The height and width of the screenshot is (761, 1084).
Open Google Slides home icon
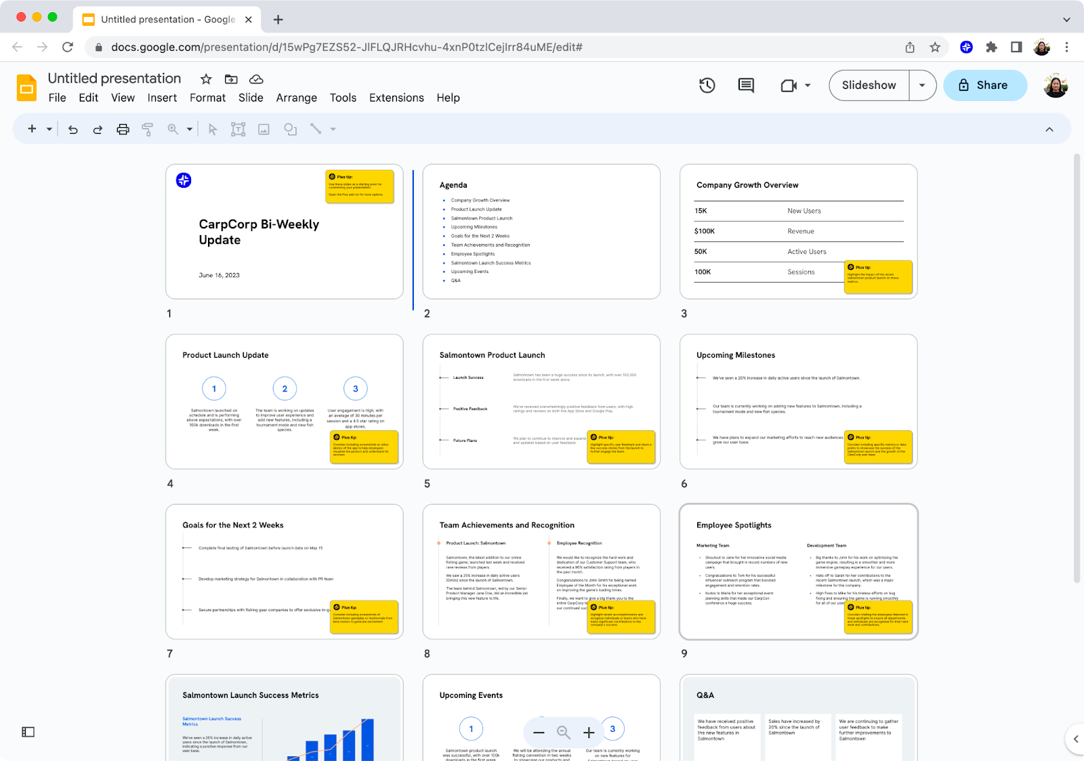26,87
